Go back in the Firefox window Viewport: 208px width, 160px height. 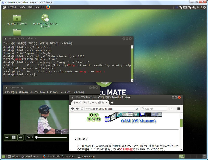click(x=73, y=109)
